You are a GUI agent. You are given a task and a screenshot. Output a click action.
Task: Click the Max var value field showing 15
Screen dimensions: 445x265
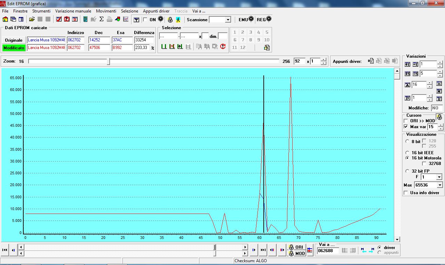[x=432, y=127]
